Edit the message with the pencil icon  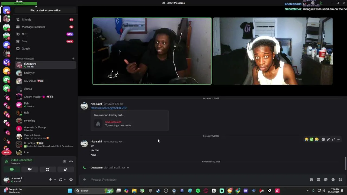328,139
